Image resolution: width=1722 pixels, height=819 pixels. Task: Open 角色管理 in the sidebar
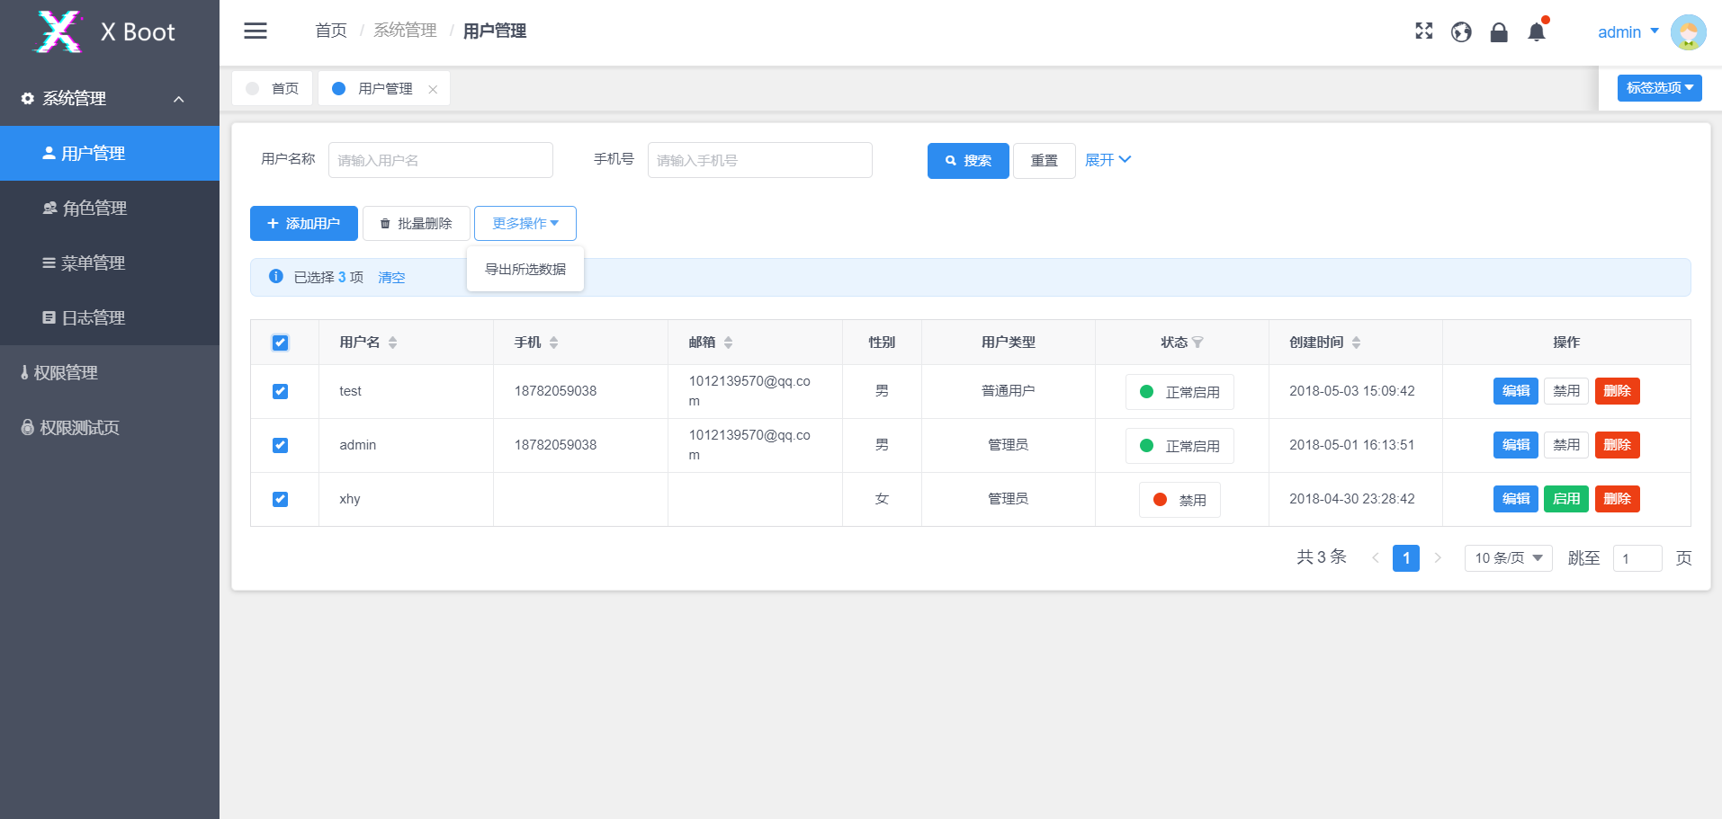94,209
